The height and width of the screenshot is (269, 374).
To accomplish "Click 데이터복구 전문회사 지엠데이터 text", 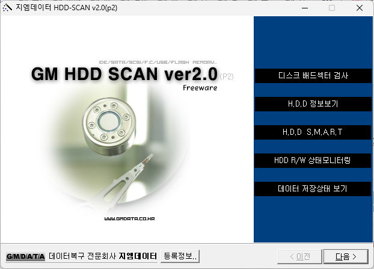I will pos(103,256).
